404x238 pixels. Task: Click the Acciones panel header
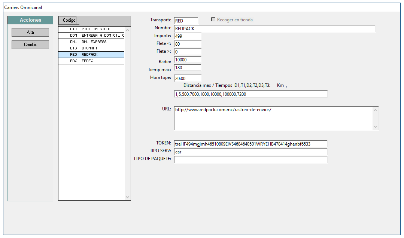point(30,20)
